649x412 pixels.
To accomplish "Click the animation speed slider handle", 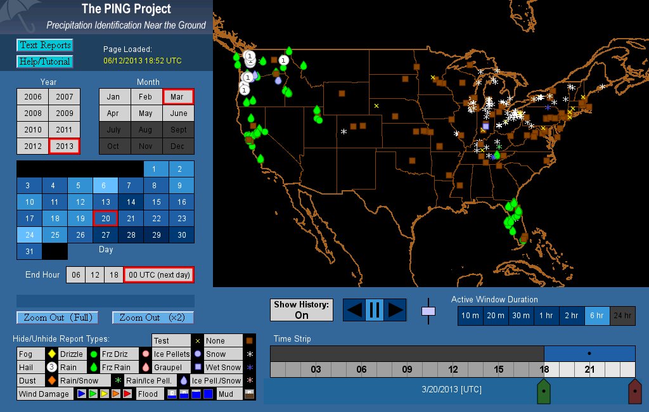I will (x=429, y=311).
